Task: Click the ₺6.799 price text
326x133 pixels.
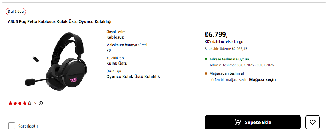Action: tap(218, 34)
